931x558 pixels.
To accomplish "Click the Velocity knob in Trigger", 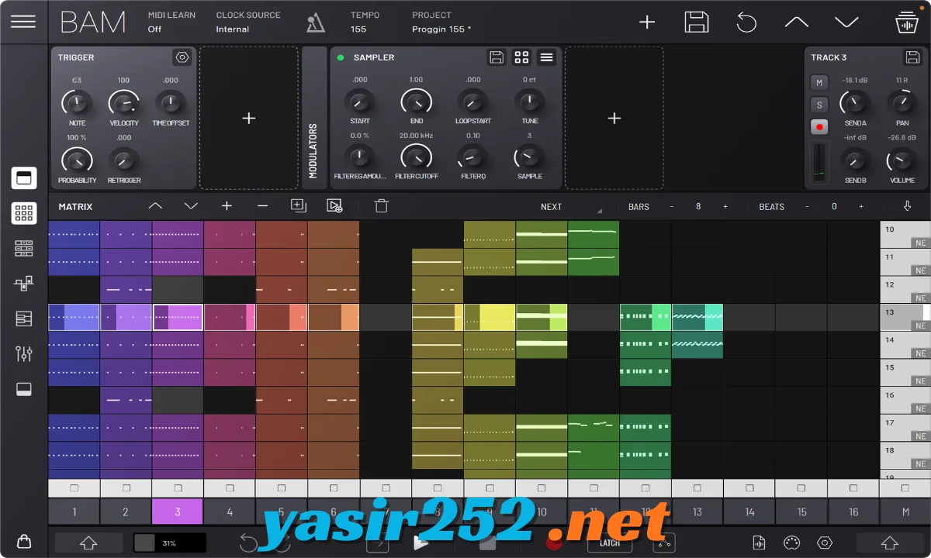I will tap(124, 102).
